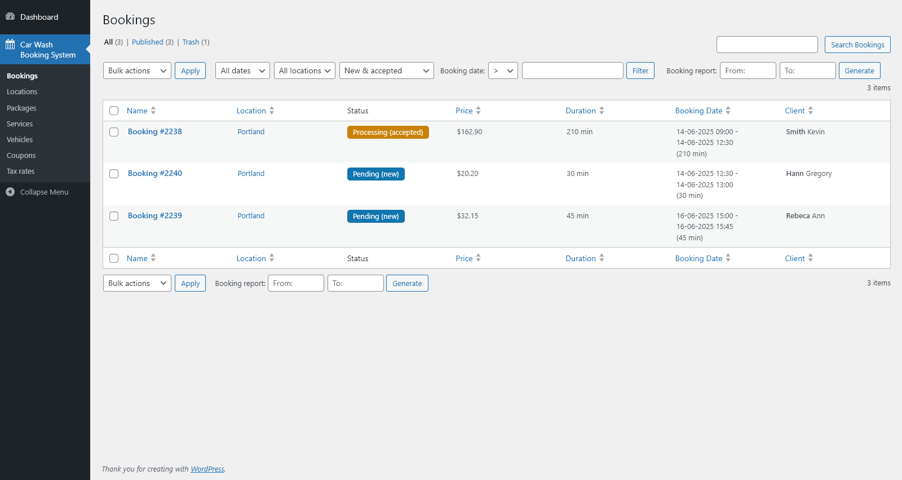902x480 pixels.
Task: Click the top Generate report button
Action: coord(859,71)
